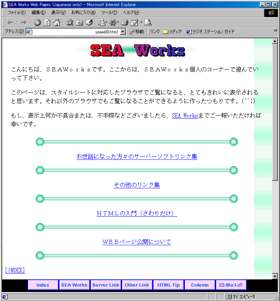Open the Back button history dropdown arrow
This screenshot has width=280, height=301.
coord(17,23)
